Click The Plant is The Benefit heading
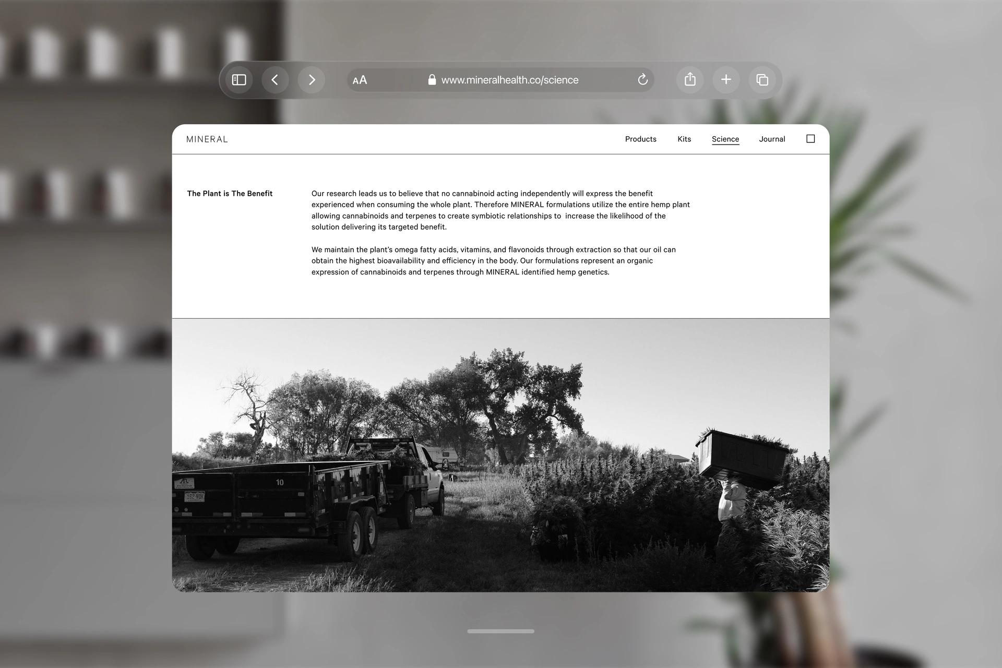This screenshot has width=1002, height=668. pos(230,194)
